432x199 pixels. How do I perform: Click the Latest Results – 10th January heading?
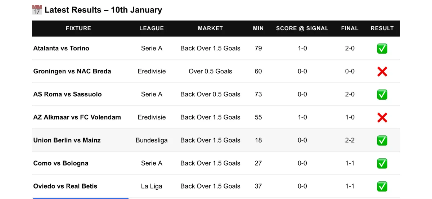pos(103,10)
